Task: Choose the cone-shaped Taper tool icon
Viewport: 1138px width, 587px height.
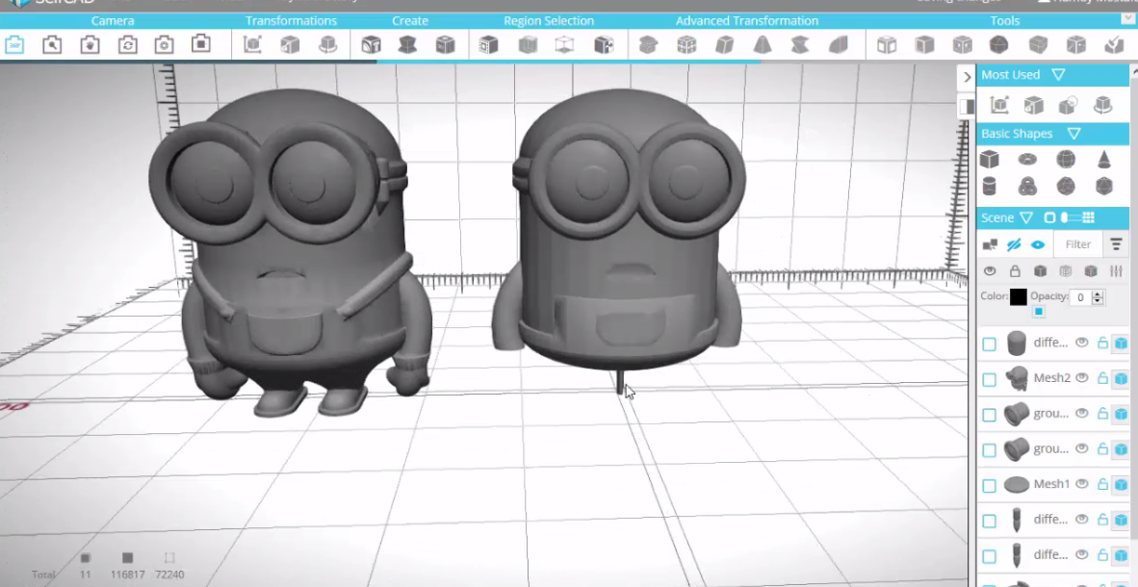Action: pyautogui.click(x=763, y=45)
